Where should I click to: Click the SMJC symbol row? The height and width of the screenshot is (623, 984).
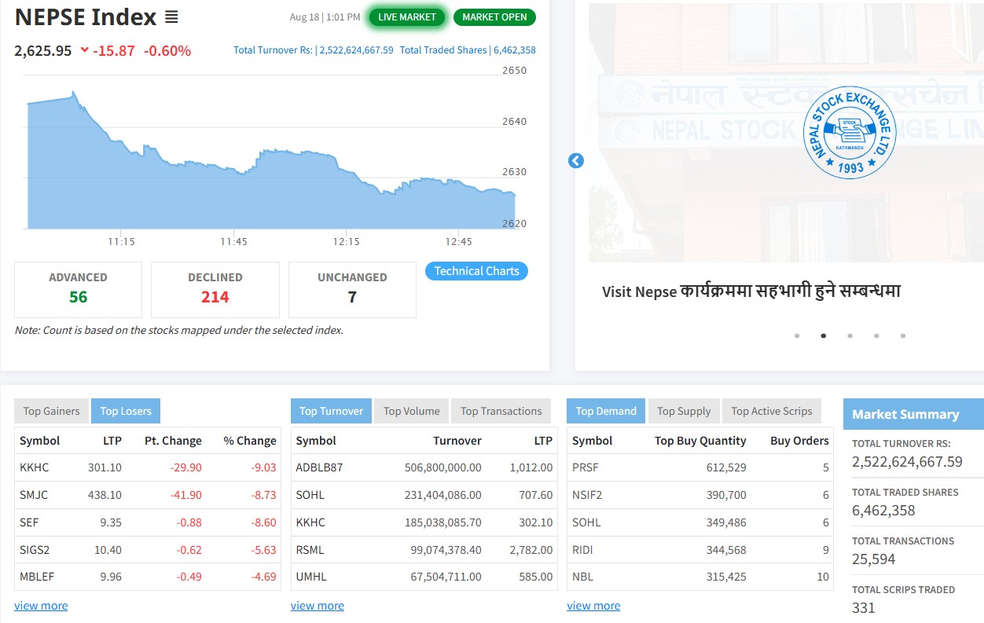tap(148, 495)
